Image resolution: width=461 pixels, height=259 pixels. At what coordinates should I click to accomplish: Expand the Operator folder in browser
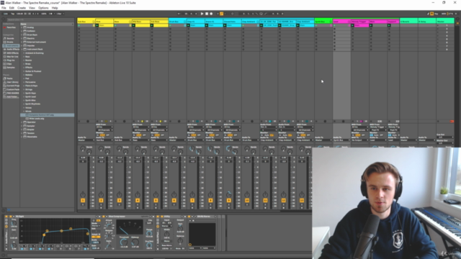coord(22,122)
